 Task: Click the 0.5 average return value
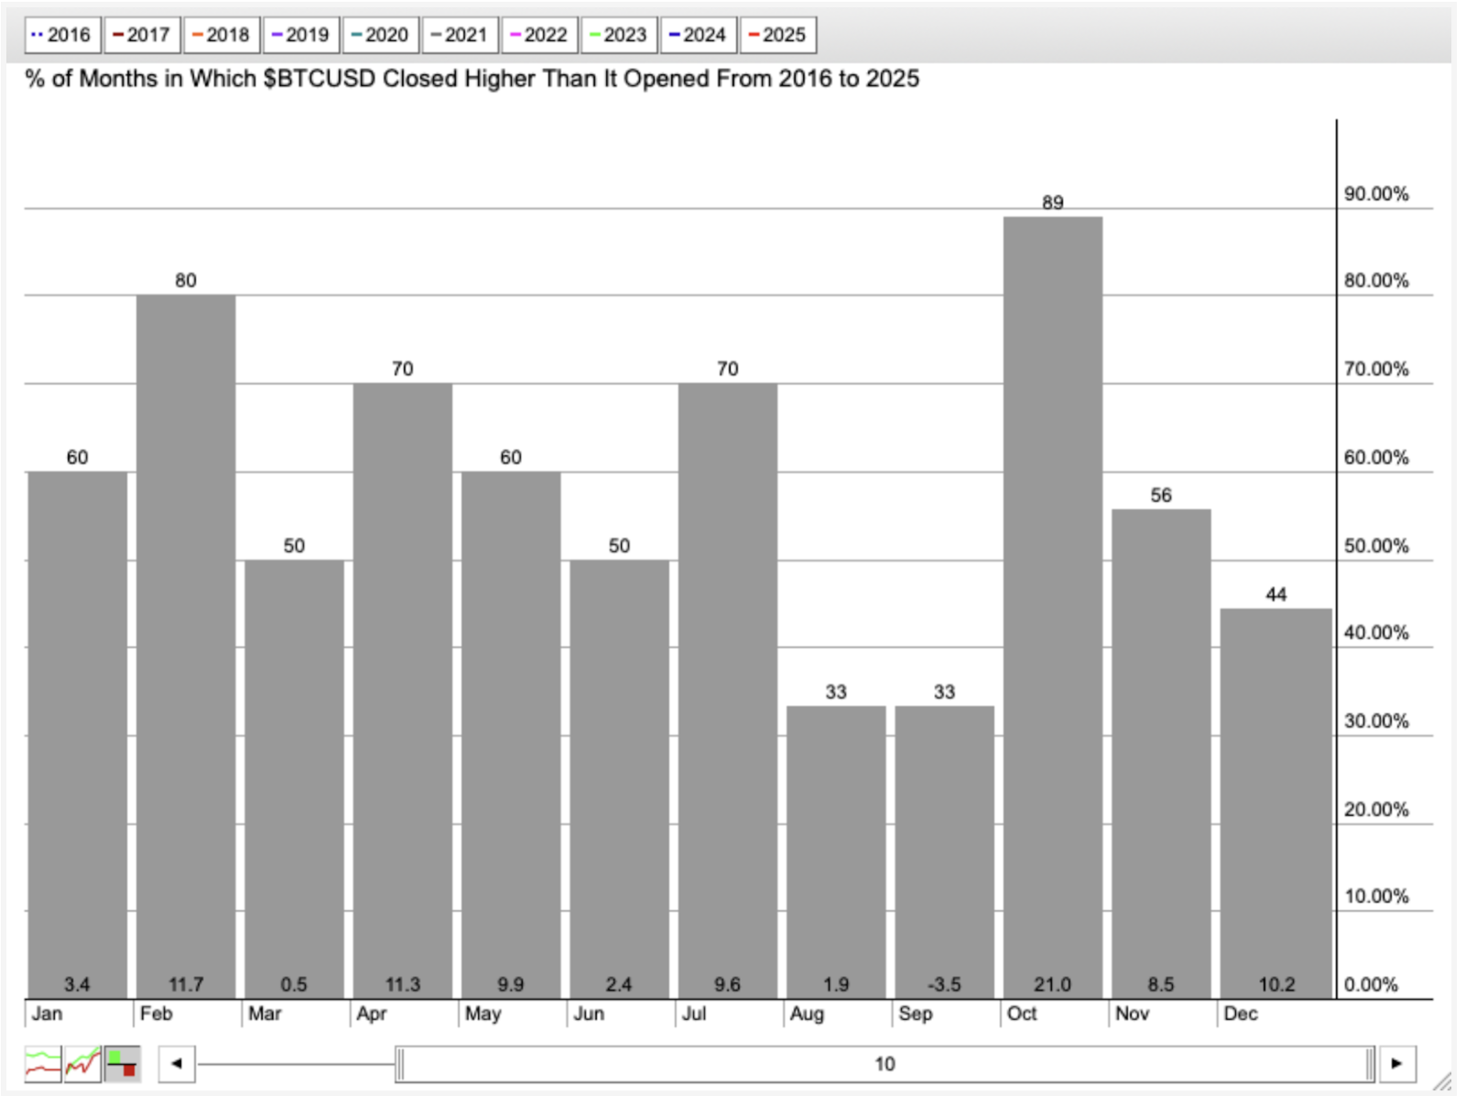(x=294, y=984)
